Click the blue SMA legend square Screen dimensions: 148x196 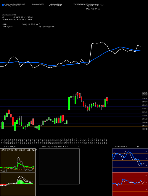coord(3,5)
